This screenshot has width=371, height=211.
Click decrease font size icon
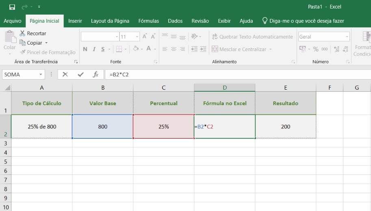pos(153,37)
